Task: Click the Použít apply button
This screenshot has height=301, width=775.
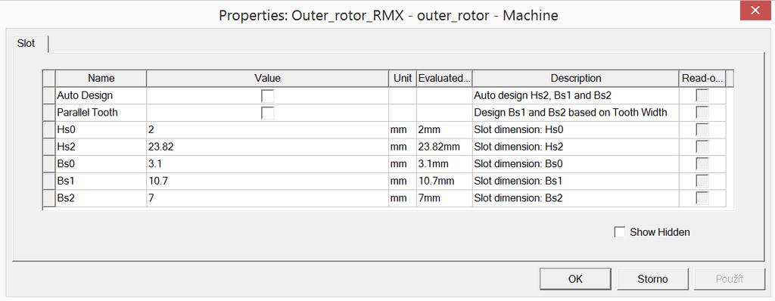Action: pyautogui.click(x=730, y=279)
